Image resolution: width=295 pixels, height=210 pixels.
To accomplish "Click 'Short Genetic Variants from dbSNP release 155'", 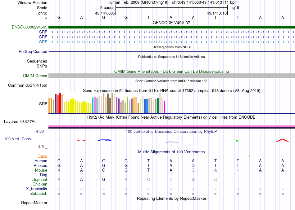I will [171, 81].
